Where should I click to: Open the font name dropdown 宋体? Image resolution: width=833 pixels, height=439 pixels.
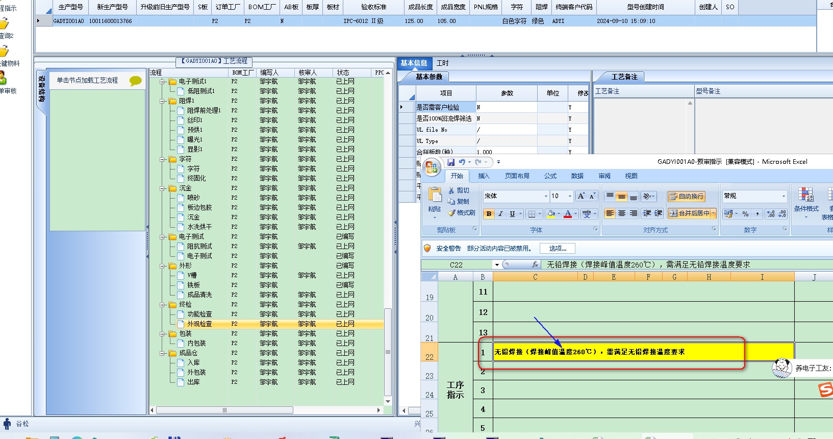pyautogui.click(x=546, y=196)
